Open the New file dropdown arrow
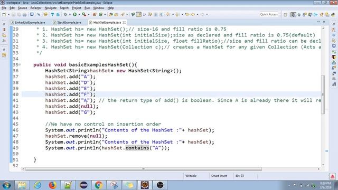The height and width of the screenshot is (190, 338). pos(9,14)
